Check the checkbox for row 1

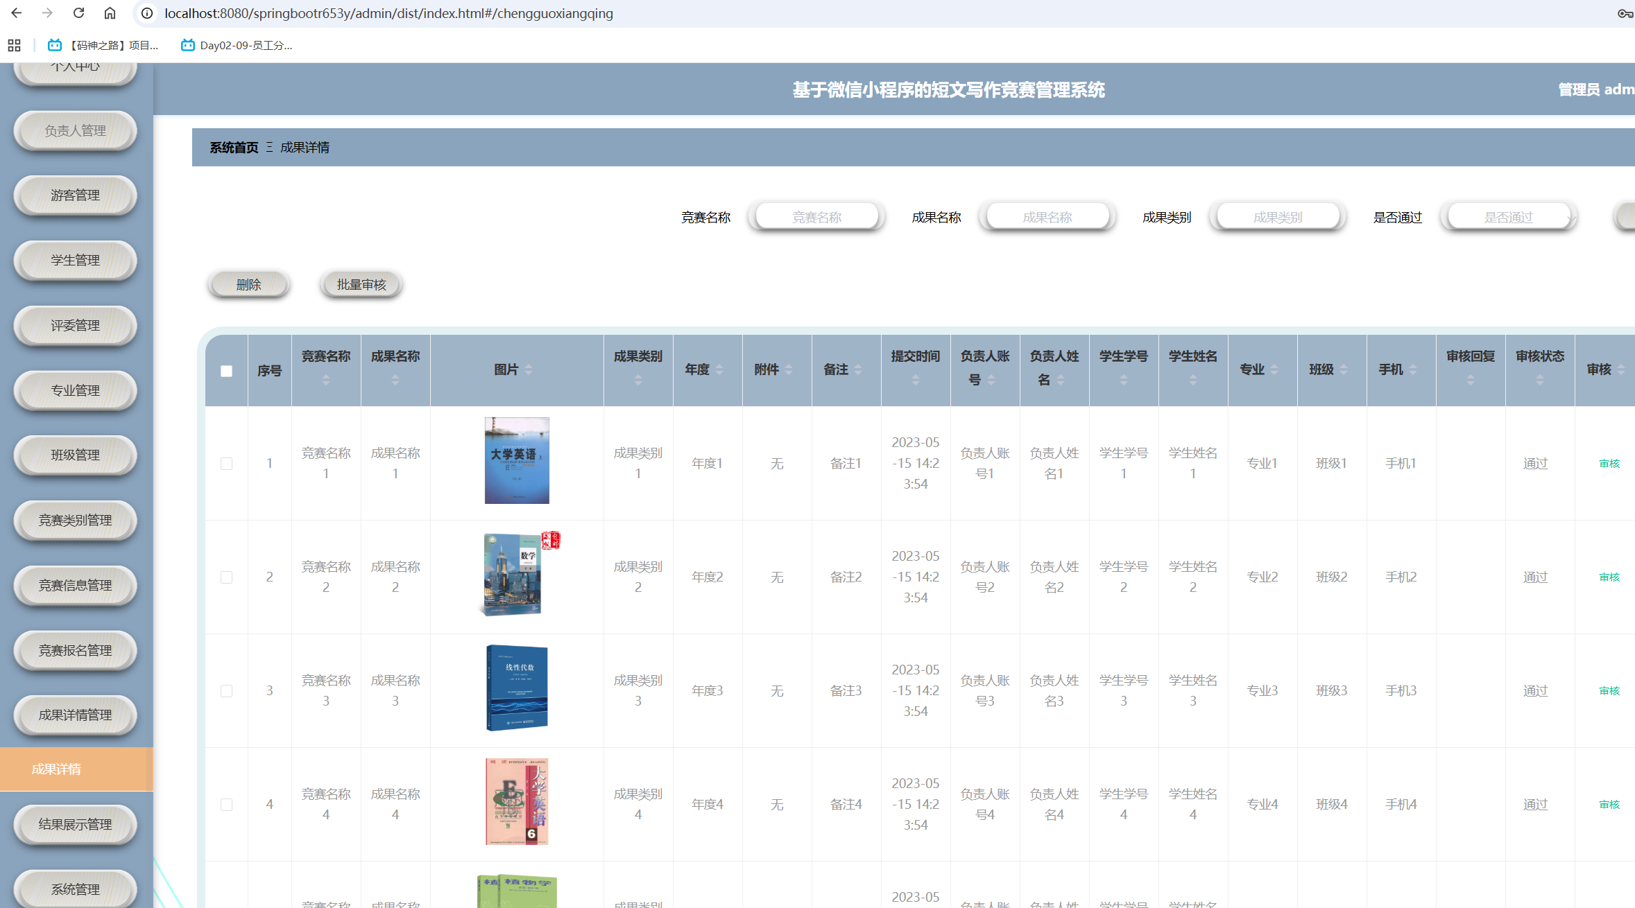point(226,463)
